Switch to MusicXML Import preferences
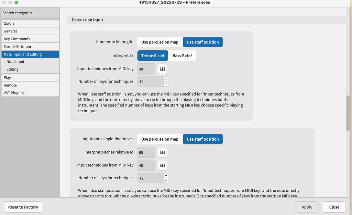 coord(30,46)
